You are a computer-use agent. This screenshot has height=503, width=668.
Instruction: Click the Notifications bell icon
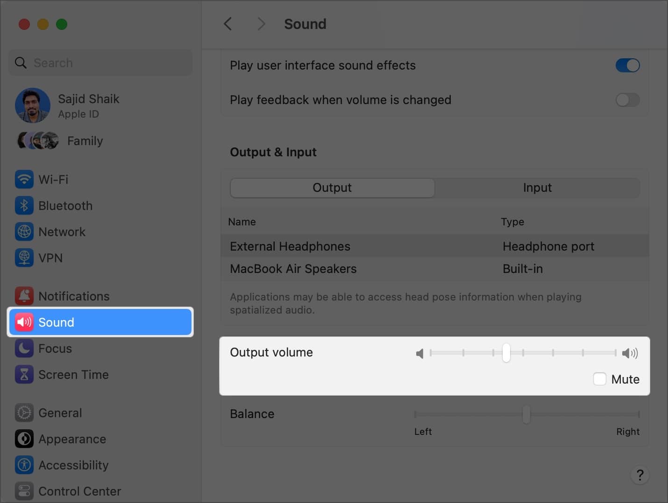(x=24, y=296)
